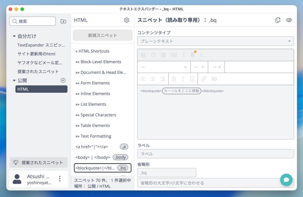Open コンテンツタイプ dropdown

pos(215,41)
